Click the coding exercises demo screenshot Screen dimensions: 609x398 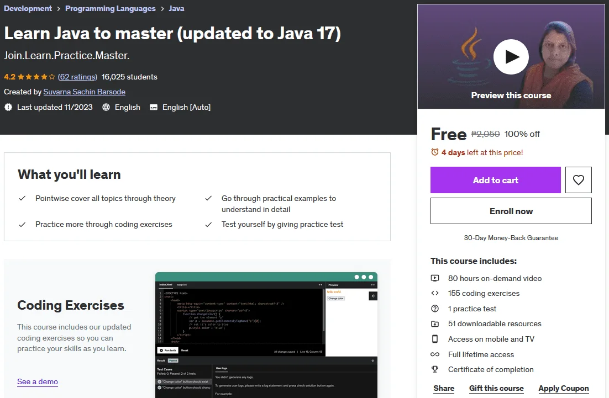266,335
